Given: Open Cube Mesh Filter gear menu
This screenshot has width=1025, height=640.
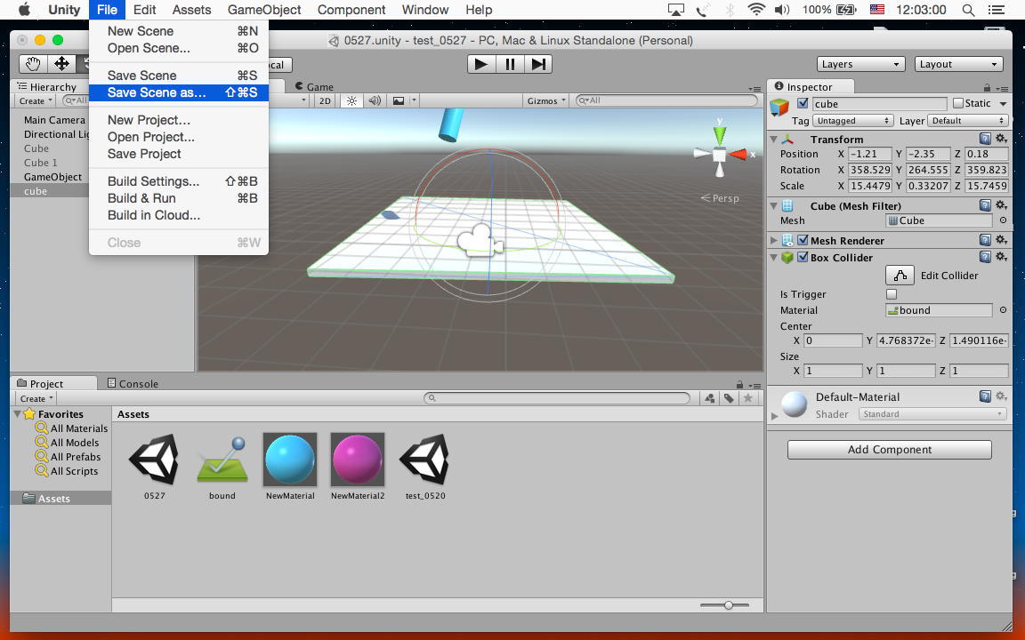Looking at the screenshot, I should tap(1001, 205).
